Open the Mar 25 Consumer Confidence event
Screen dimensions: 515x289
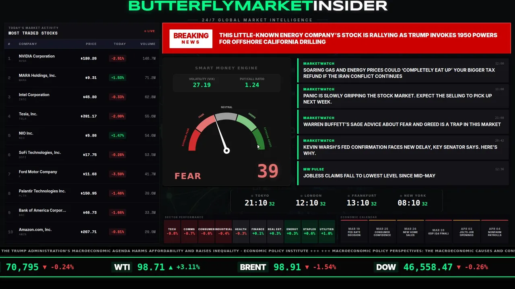382,232
